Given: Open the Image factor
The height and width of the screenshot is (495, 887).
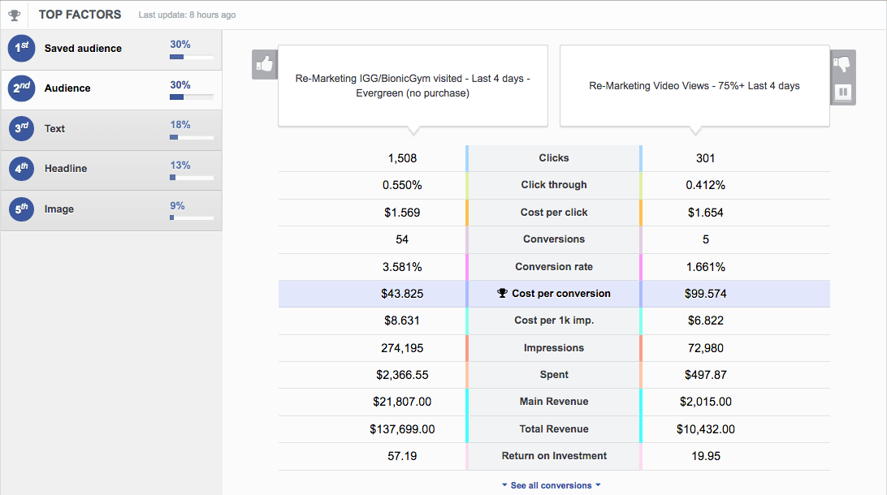Looking at the screenshot, I should [111, 211].
